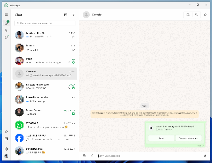Click the end-to-end encryption notice banner

tap(145, 114)
